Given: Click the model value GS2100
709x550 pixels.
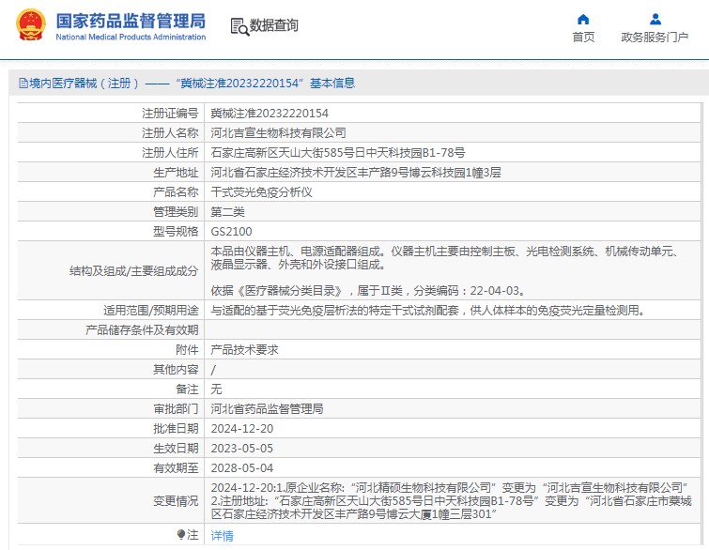Looking at the screenshot, I should [x=231, y=231].
